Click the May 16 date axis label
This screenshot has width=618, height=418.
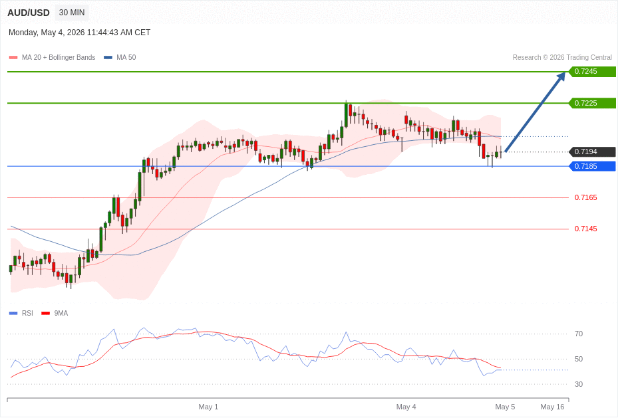(x=552, y=407)
